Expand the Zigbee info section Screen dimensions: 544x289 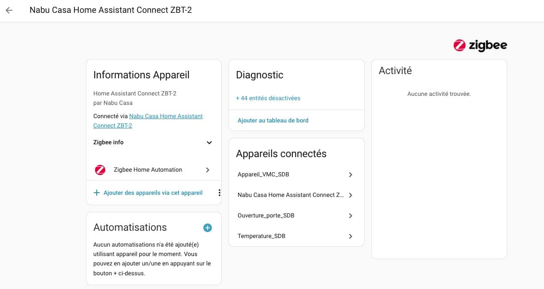(209, 143)
